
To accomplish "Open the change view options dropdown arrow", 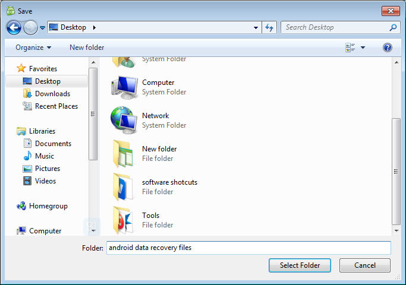I will coord(363,47).
